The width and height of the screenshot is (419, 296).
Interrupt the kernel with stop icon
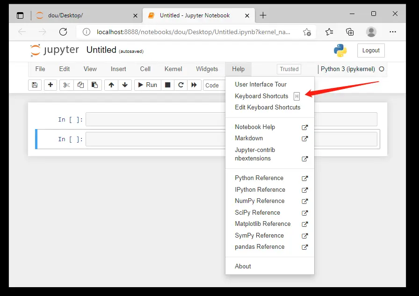(x=167, y=85)
